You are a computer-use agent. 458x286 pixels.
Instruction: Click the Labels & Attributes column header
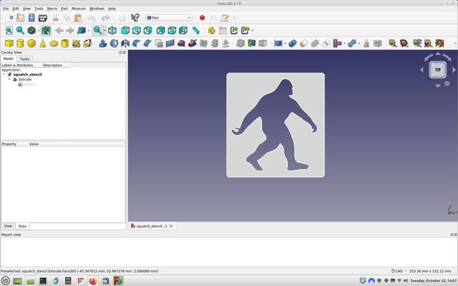[x=17, y=65]
